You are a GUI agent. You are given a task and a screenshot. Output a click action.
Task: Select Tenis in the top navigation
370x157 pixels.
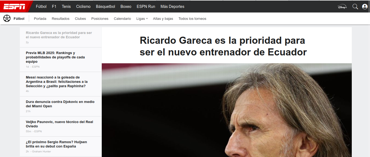click(66, 7)
